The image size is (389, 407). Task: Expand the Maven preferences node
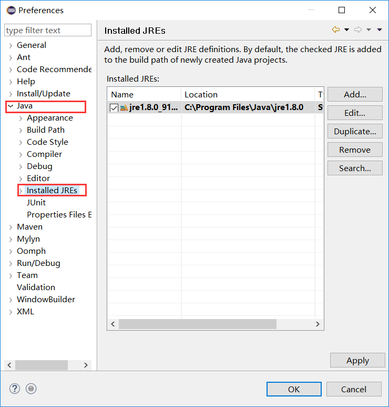11,227
